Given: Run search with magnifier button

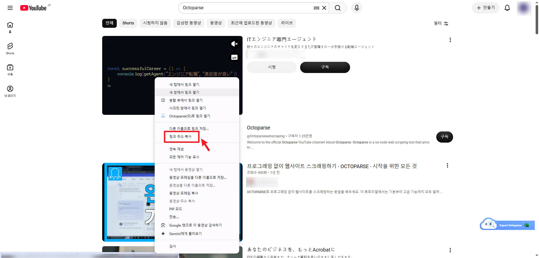Looking at the screenshot, I should [x=338, y=8].
